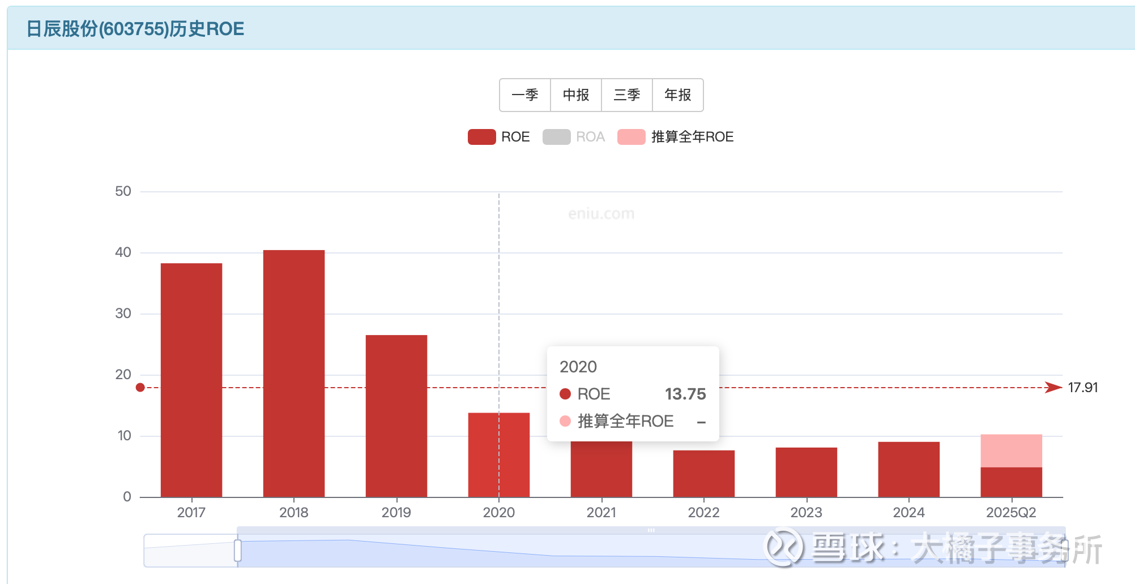The height and width of the screenshot is (584, 1135).
Task: Select the 2017 ROE bar
Action: point(191,380)
